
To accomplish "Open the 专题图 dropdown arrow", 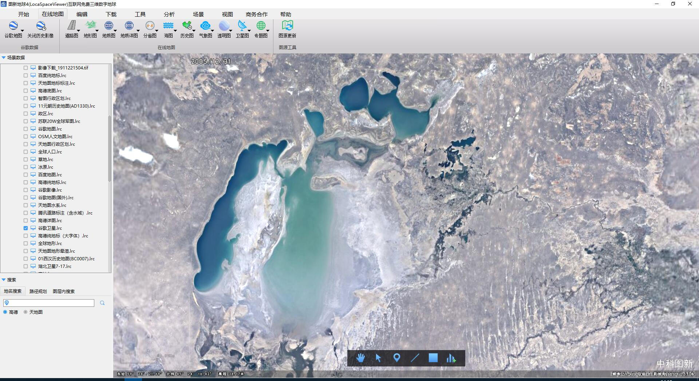I will (268, 31).
